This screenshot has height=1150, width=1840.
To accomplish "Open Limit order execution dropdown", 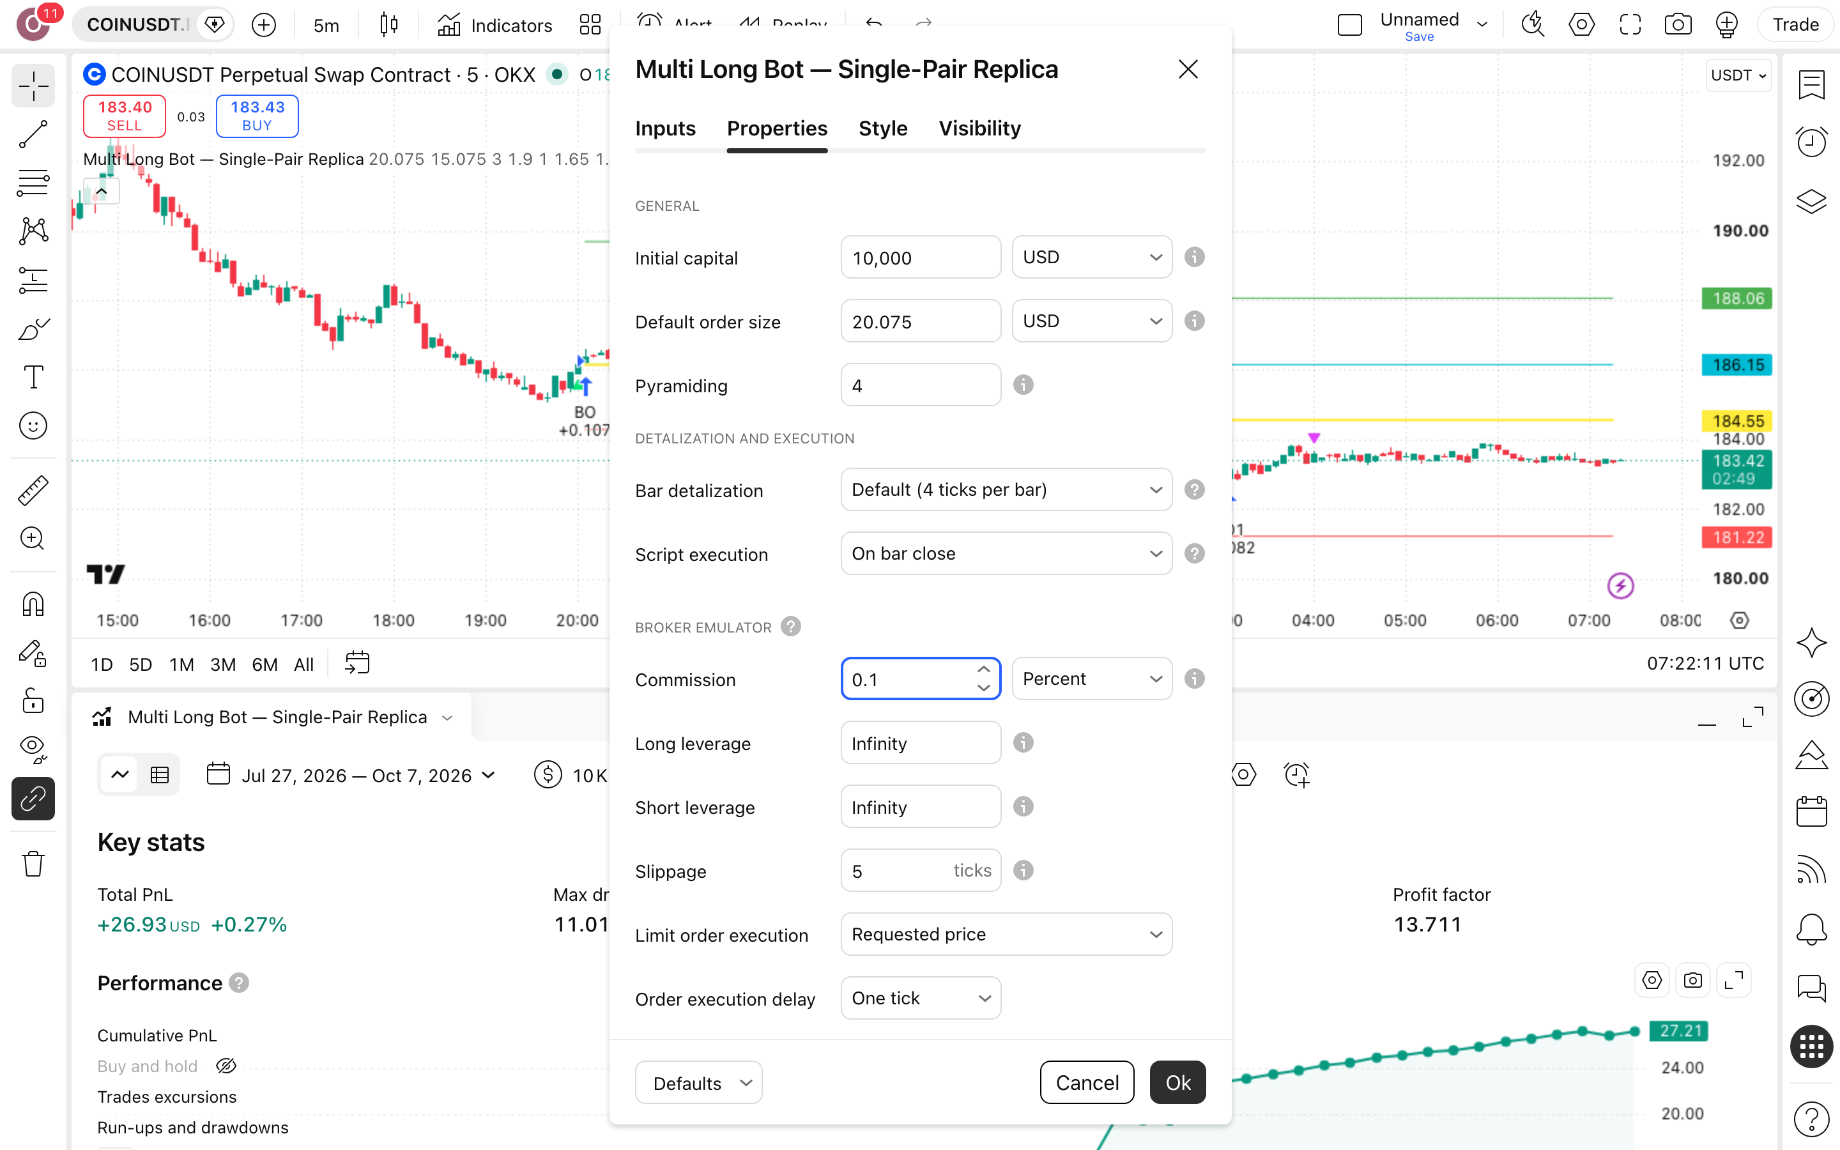I will (1006, 934).
